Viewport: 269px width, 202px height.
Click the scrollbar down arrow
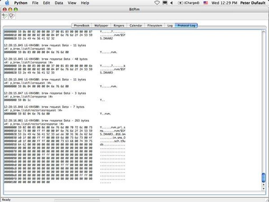coord(264,189)
